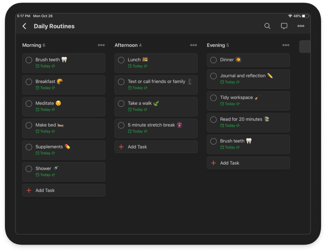Mark the Brush teeth task complete in Morning
The height and width of the screenshot is (252, 326).
tap(29, 60)
